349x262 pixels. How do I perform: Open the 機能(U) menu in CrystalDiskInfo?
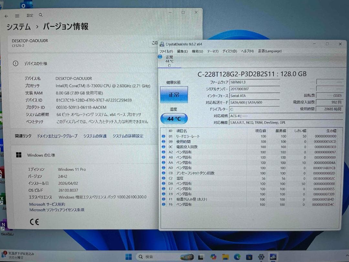tap(197, 51)
